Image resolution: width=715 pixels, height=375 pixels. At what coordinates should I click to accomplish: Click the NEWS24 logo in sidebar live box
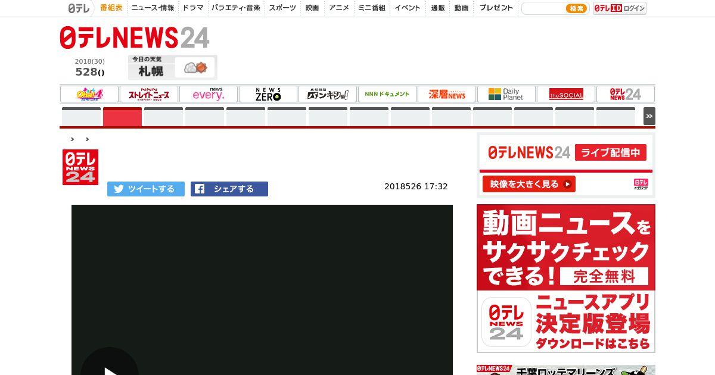click(x=529, y=152)
